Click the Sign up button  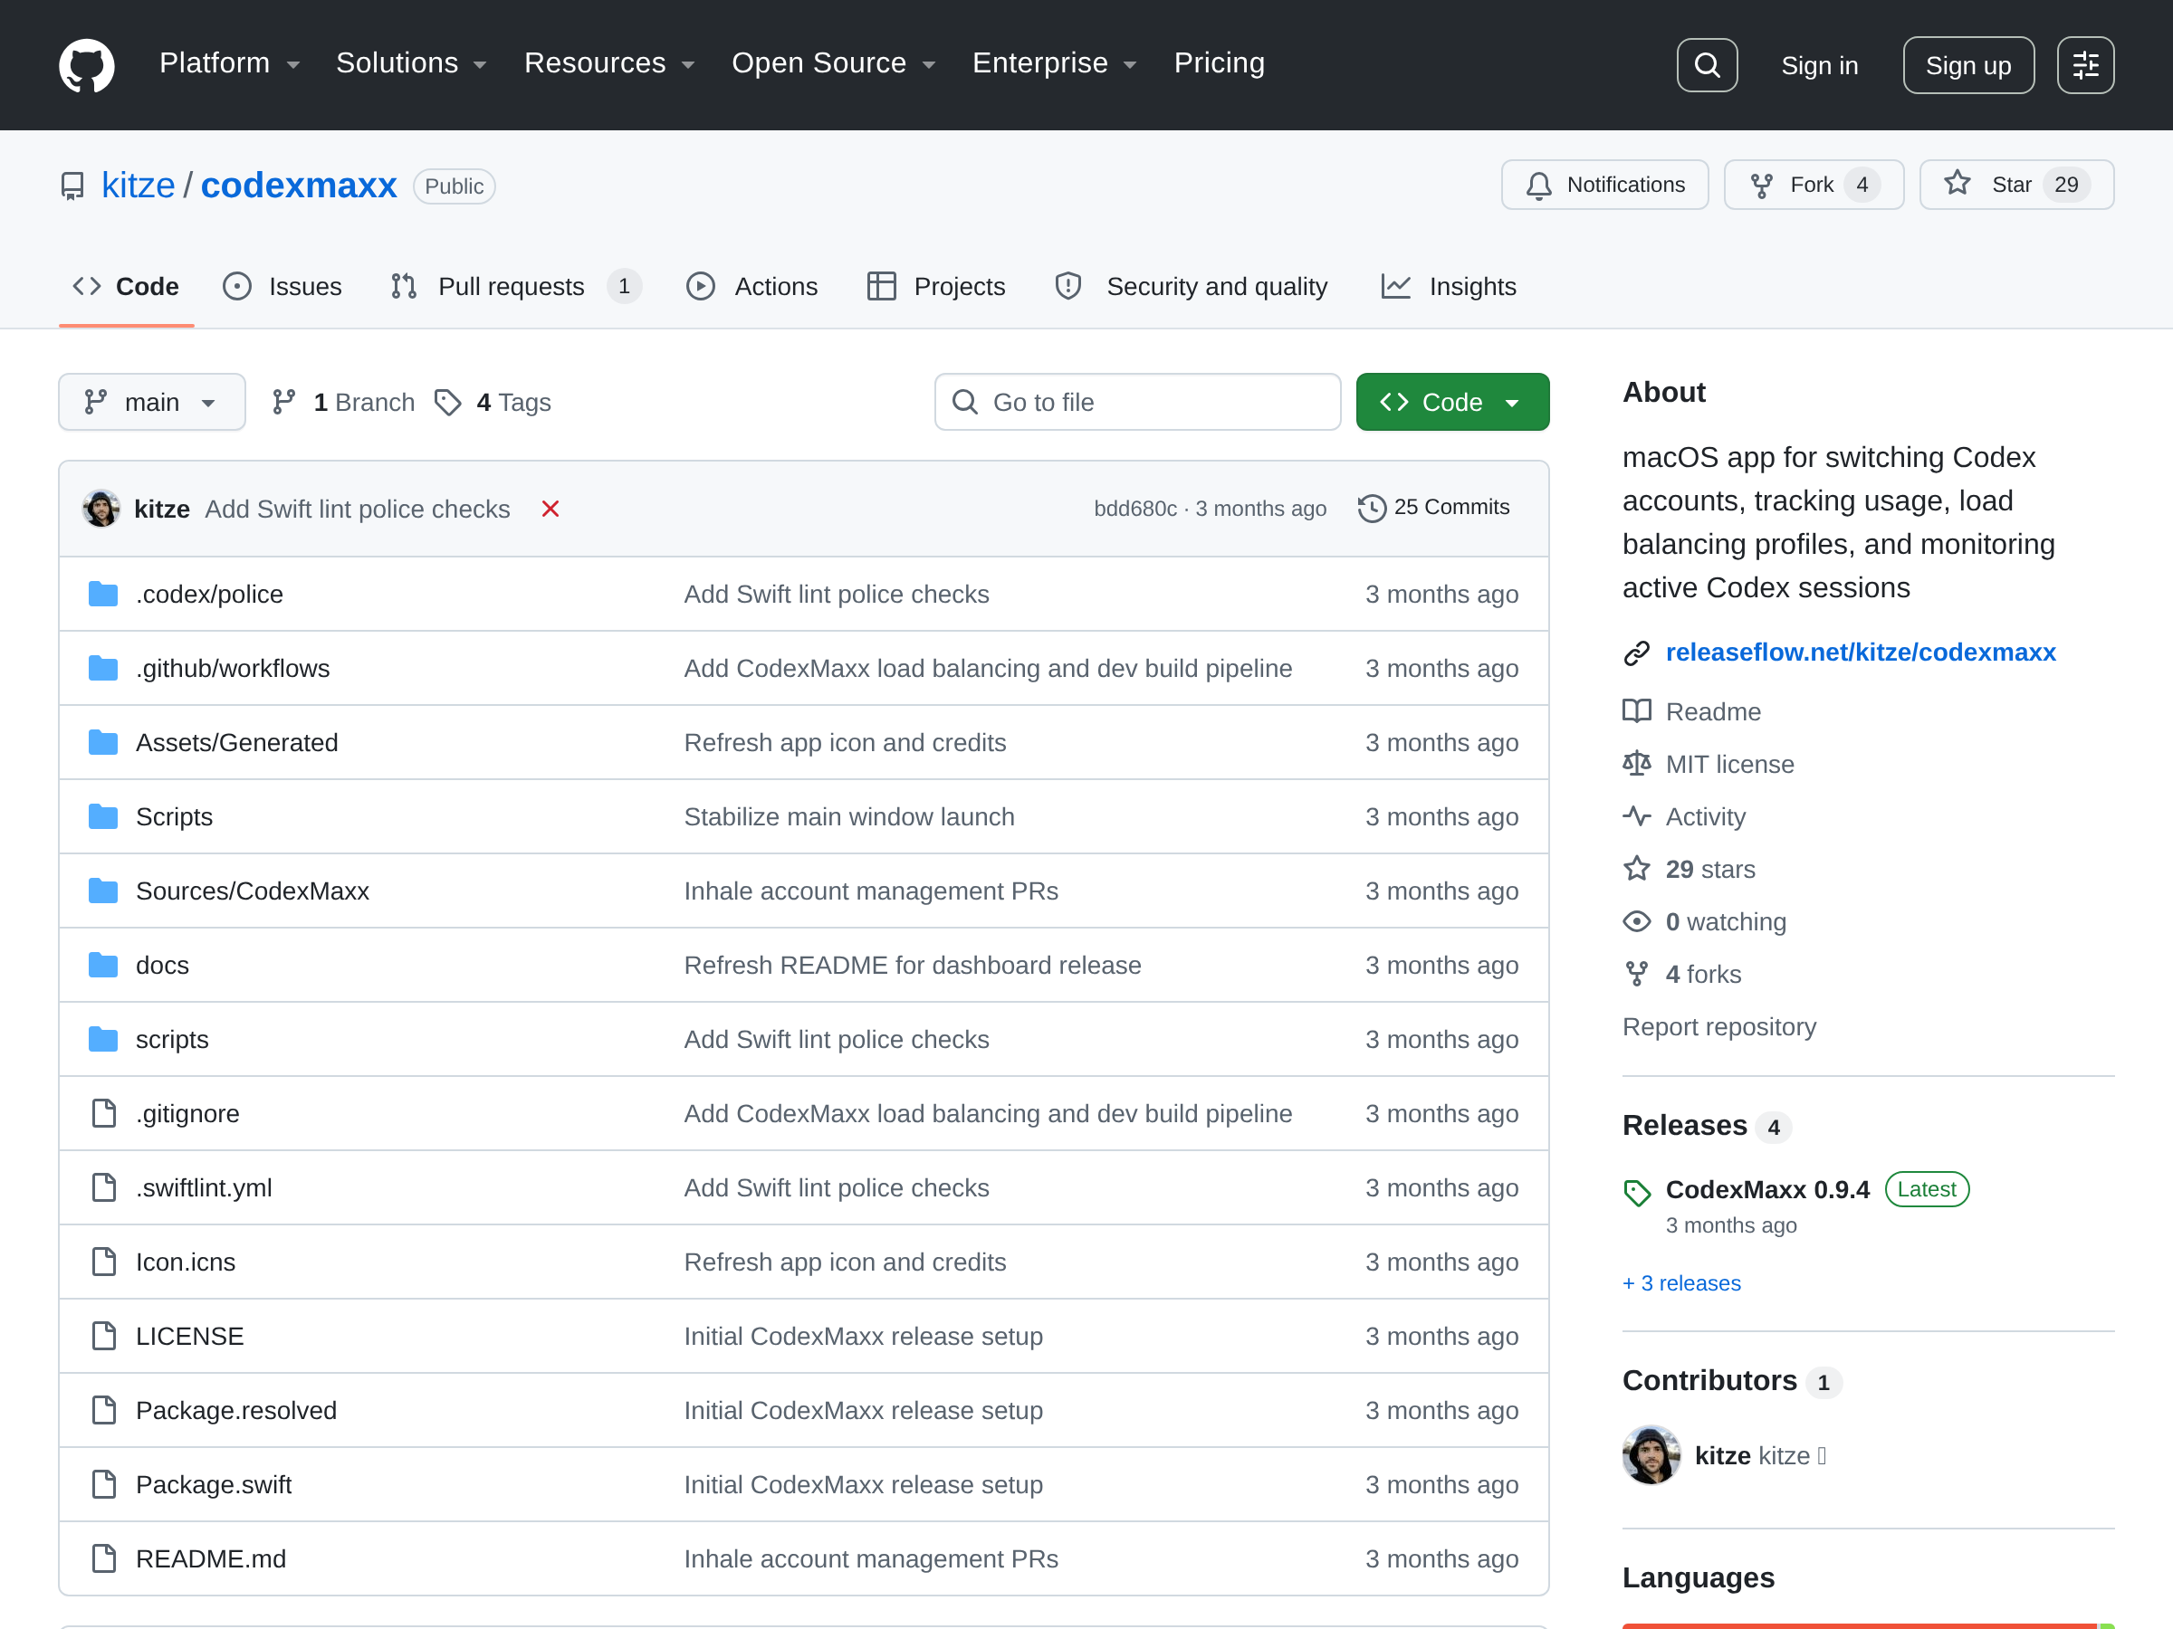[1967, 65]
